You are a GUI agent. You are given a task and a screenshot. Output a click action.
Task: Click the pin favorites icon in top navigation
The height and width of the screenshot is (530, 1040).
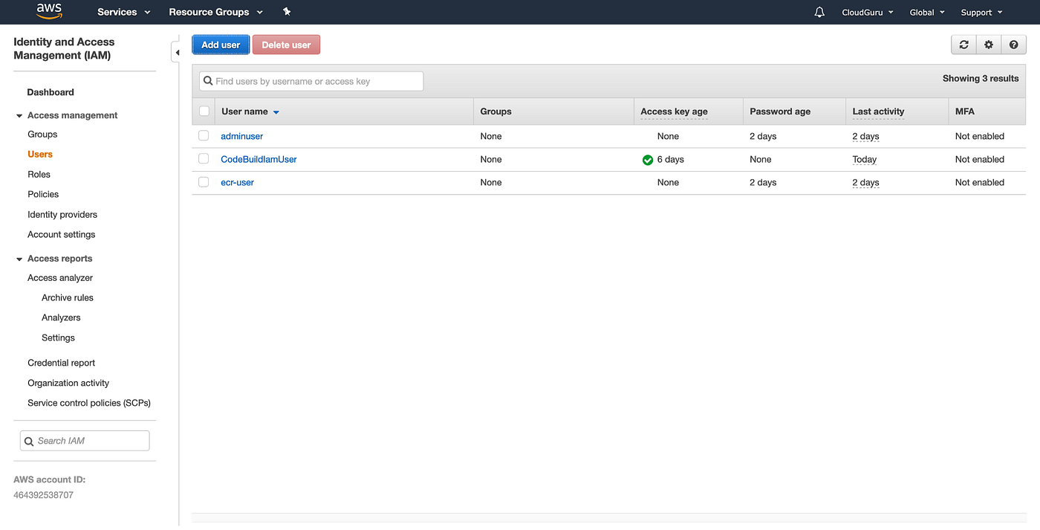[x=287, y=12]
